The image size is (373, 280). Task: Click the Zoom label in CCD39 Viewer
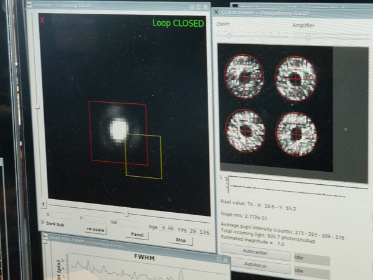pyautogui.click(x=223, y=24)
